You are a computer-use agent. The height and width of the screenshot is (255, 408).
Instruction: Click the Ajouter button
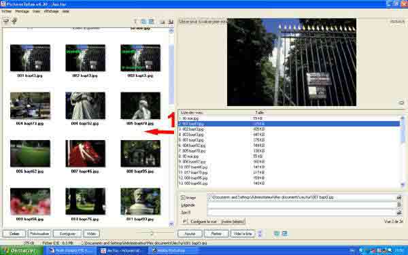tap(190, 234)
